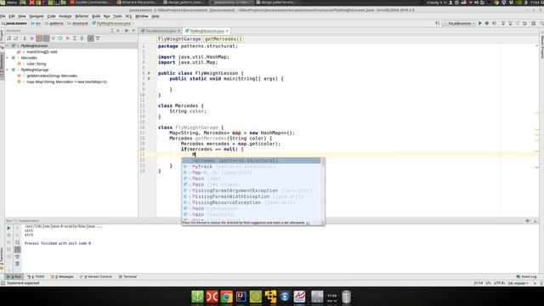Open the Event Log
The image size is (544, 306).
tap(526, 276)
